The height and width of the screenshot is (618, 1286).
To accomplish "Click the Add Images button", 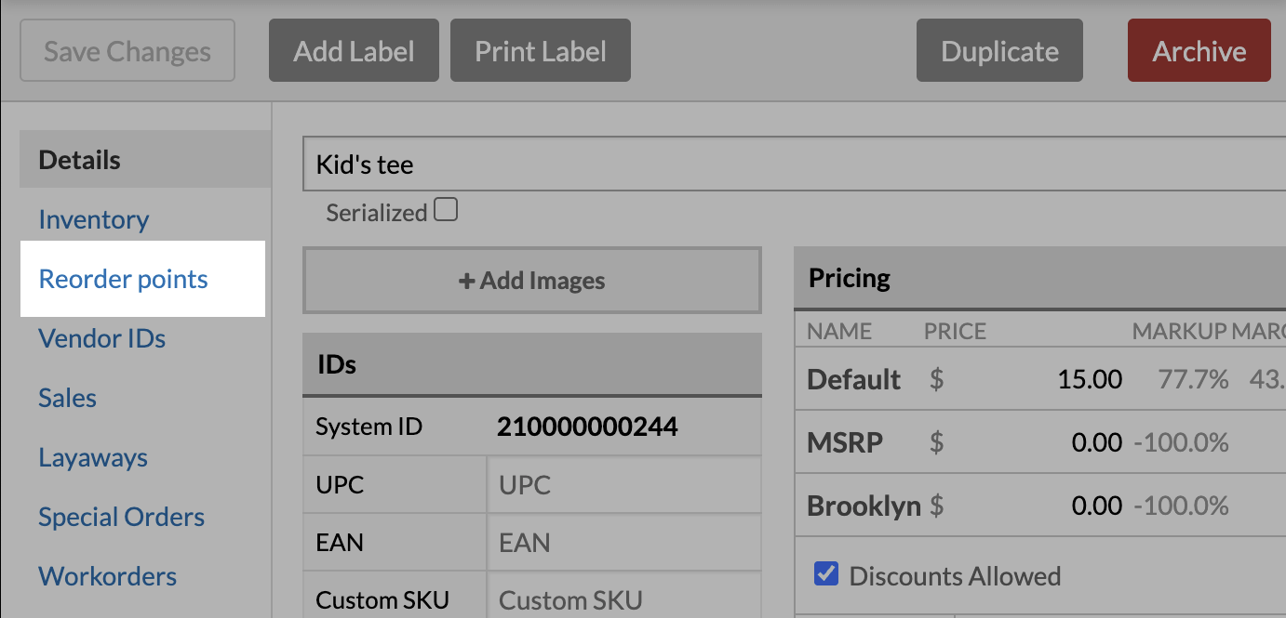I will coord(532,281).
